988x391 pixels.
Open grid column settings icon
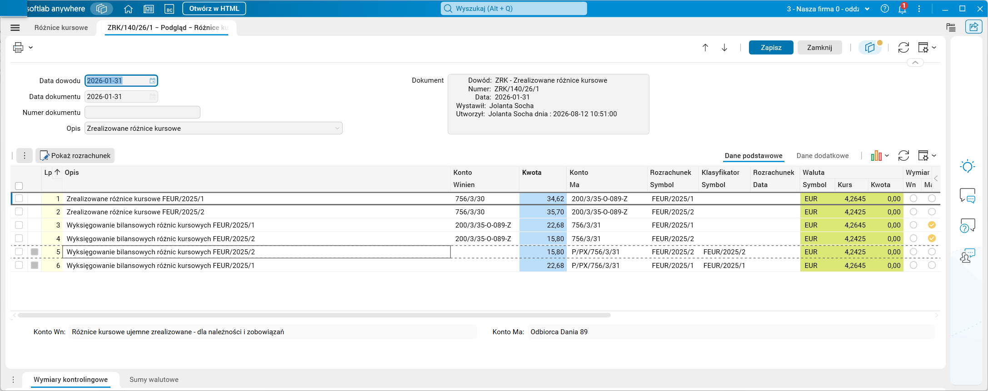tap(923, 156)
